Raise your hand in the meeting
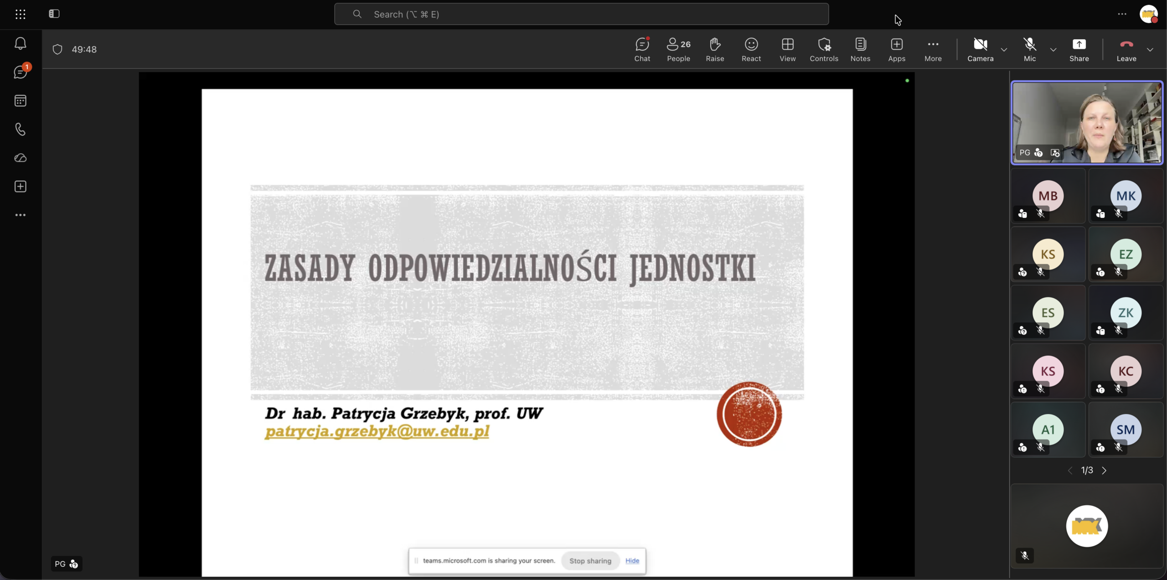Image resolution: width=1167 pixels, height=580 pixels. click(x=715, y=49)
